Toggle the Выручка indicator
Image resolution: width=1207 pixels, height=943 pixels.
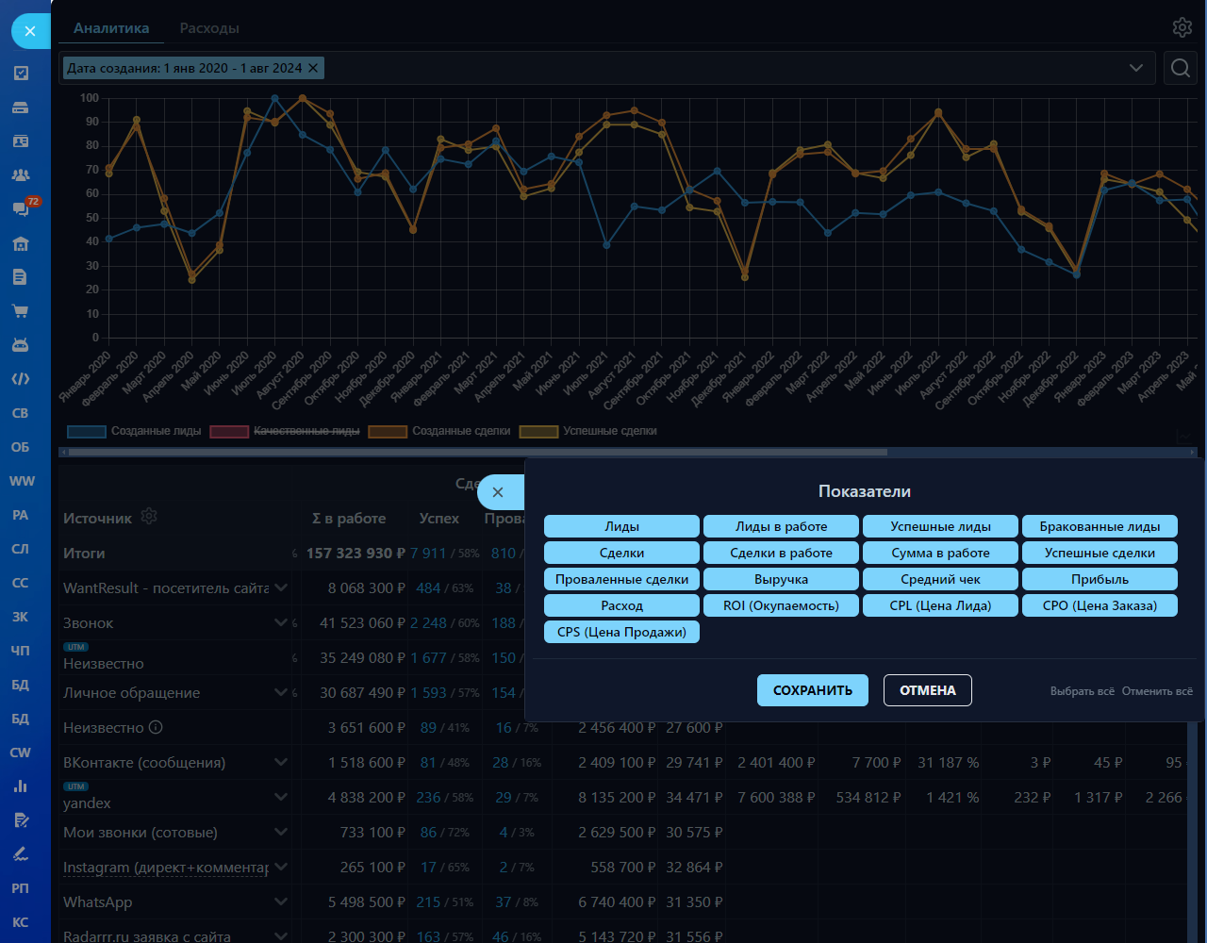781,579
